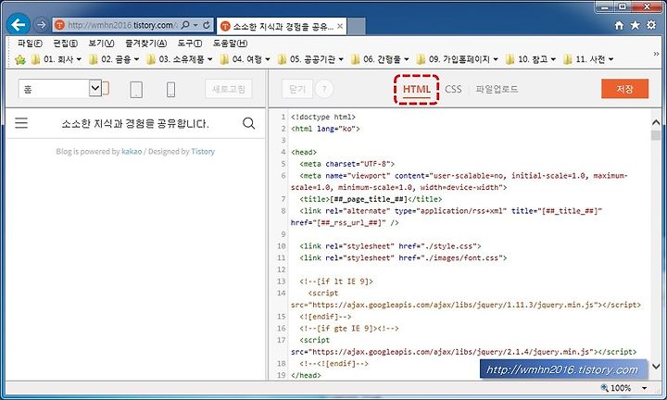Switch preview to desktop device icon

(106, 88)
